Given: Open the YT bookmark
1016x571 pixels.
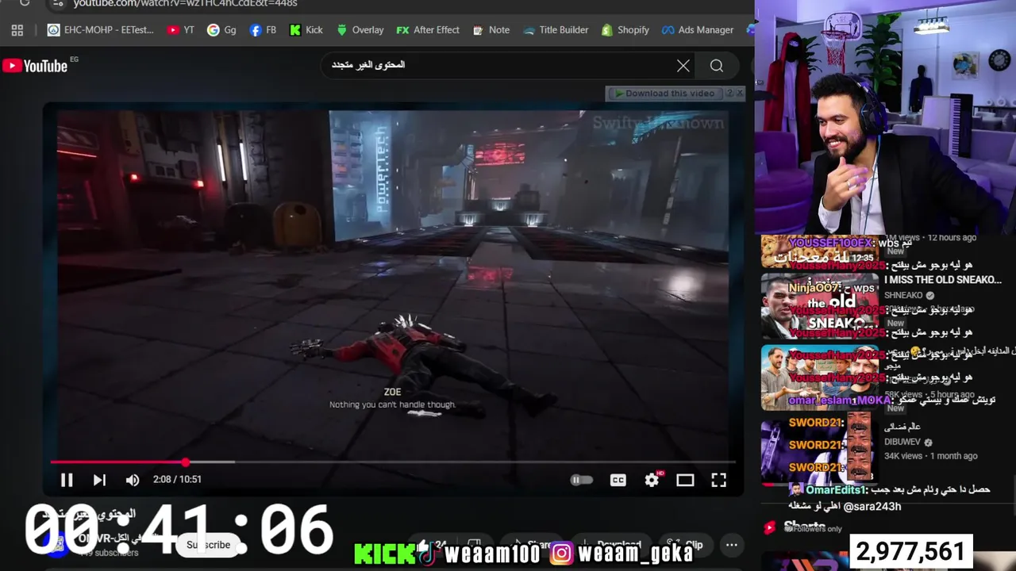Looking at the screenshot, I should [x=181, y=30].
